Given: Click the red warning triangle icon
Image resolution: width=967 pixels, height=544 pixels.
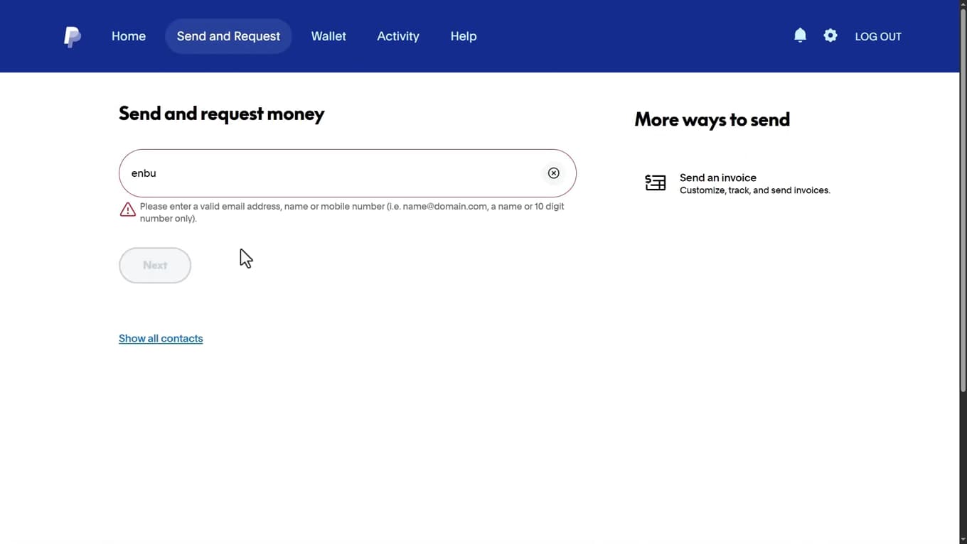Looking at the screenshot, I should point(127,210).
